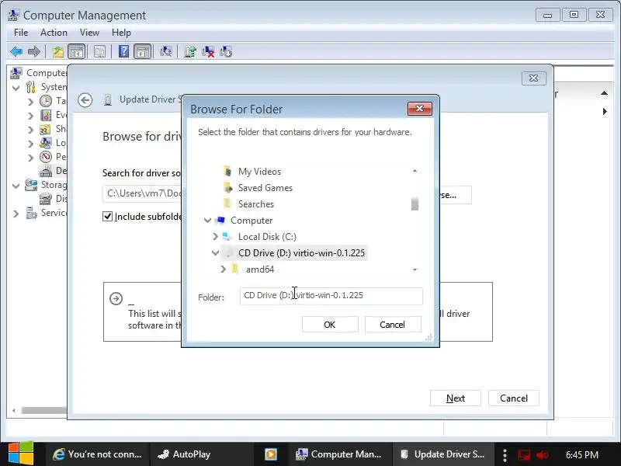
Task: Click folder tree scroll up arrow
Action: tap(415, 171)
